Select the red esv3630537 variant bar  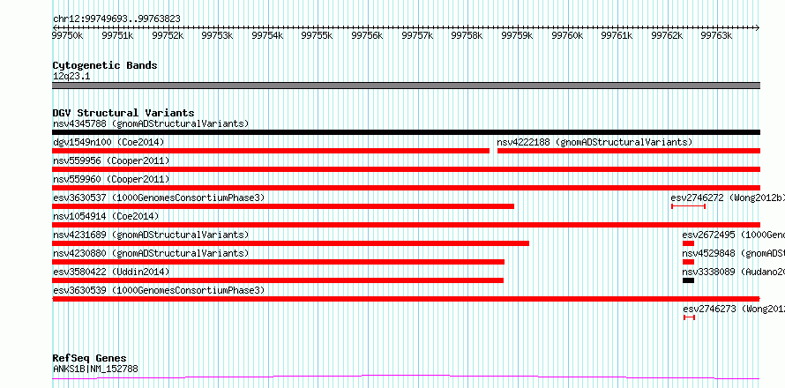coord(283,206)
